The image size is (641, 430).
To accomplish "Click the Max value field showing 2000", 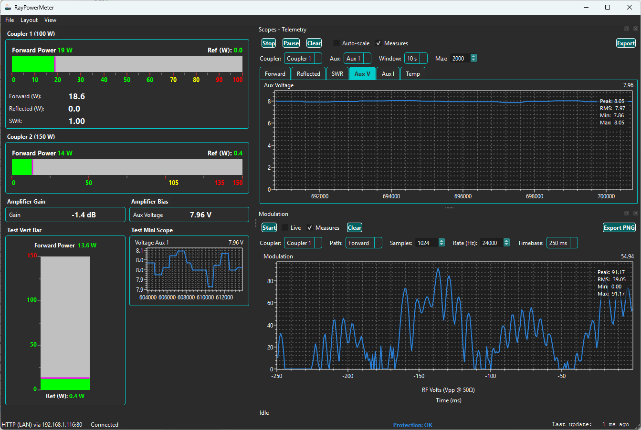I will point(460,59).
